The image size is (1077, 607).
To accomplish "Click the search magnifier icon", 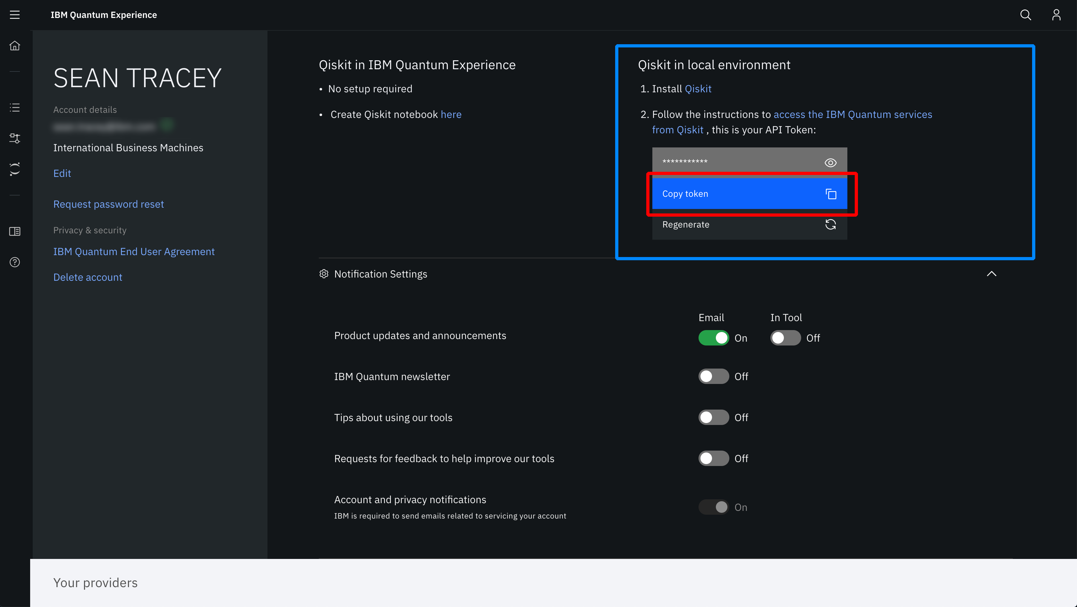I will coord(1025,15).
